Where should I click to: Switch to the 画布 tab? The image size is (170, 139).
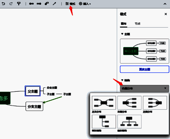pyautogui.click(x=124, y=24)
